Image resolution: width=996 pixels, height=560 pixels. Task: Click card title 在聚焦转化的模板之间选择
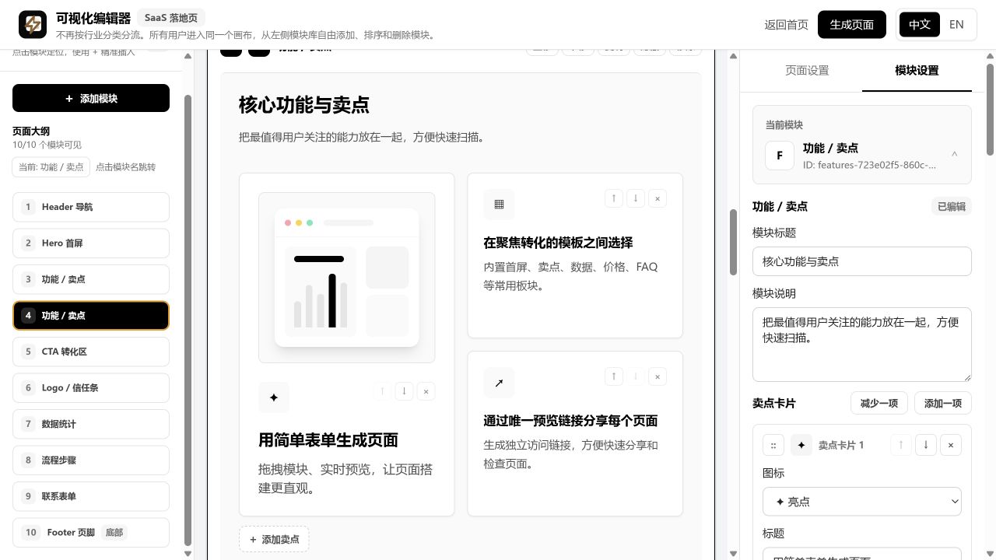(x=558, y=243)
